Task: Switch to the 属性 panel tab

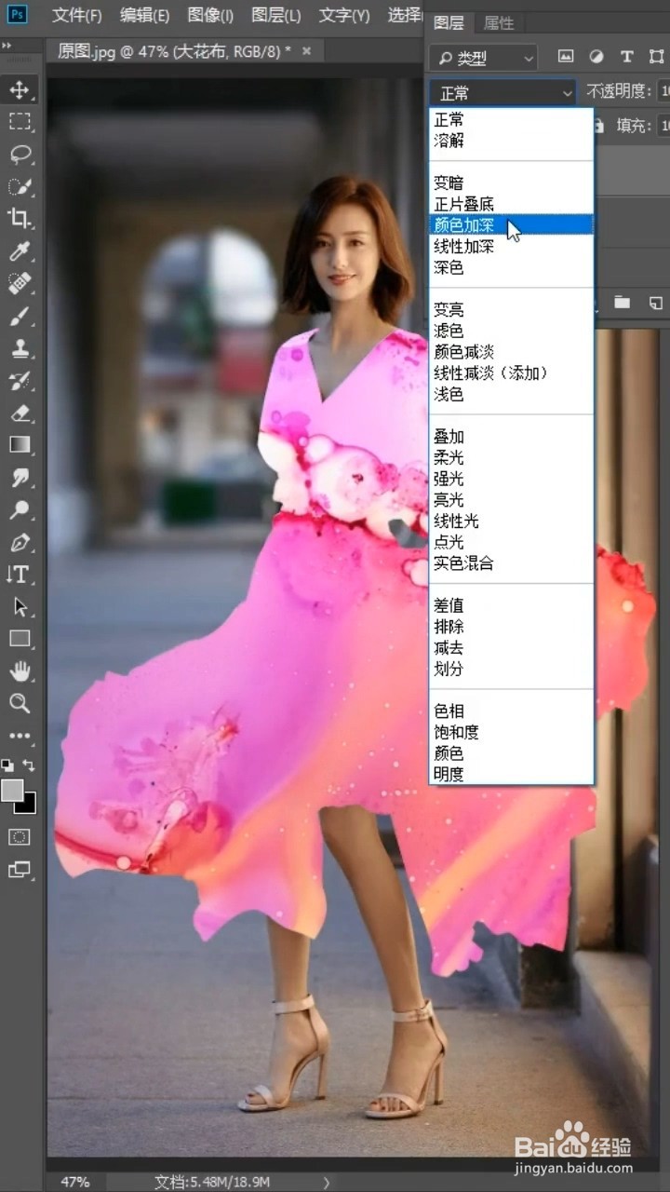Action: (x=499, y=23)
